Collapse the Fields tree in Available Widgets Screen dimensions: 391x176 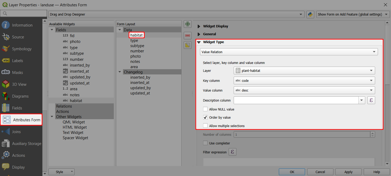click(x=52, y=30)
